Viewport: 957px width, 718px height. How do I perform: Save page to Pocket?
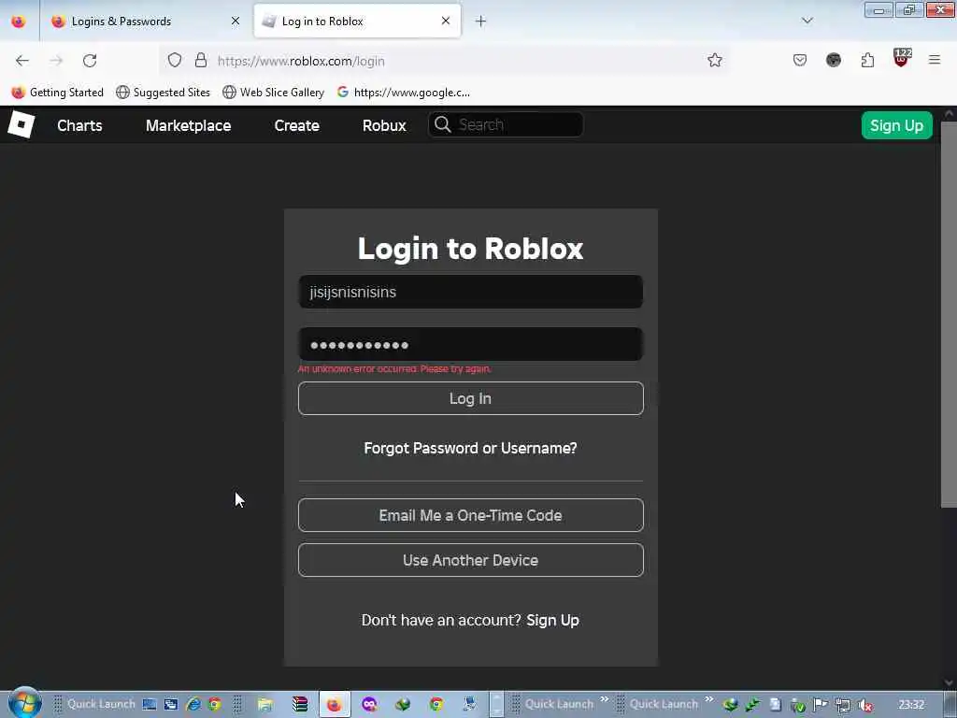pos(800,60)
